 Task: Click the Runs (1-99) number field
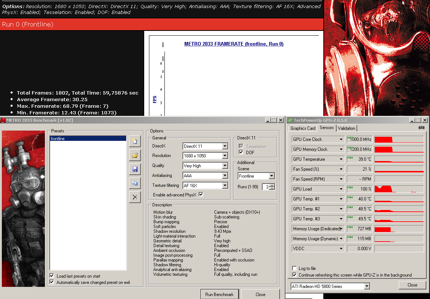coord(266,187)
